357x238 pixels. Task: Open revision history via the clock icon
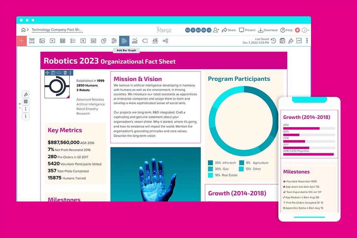pos(274,41)
